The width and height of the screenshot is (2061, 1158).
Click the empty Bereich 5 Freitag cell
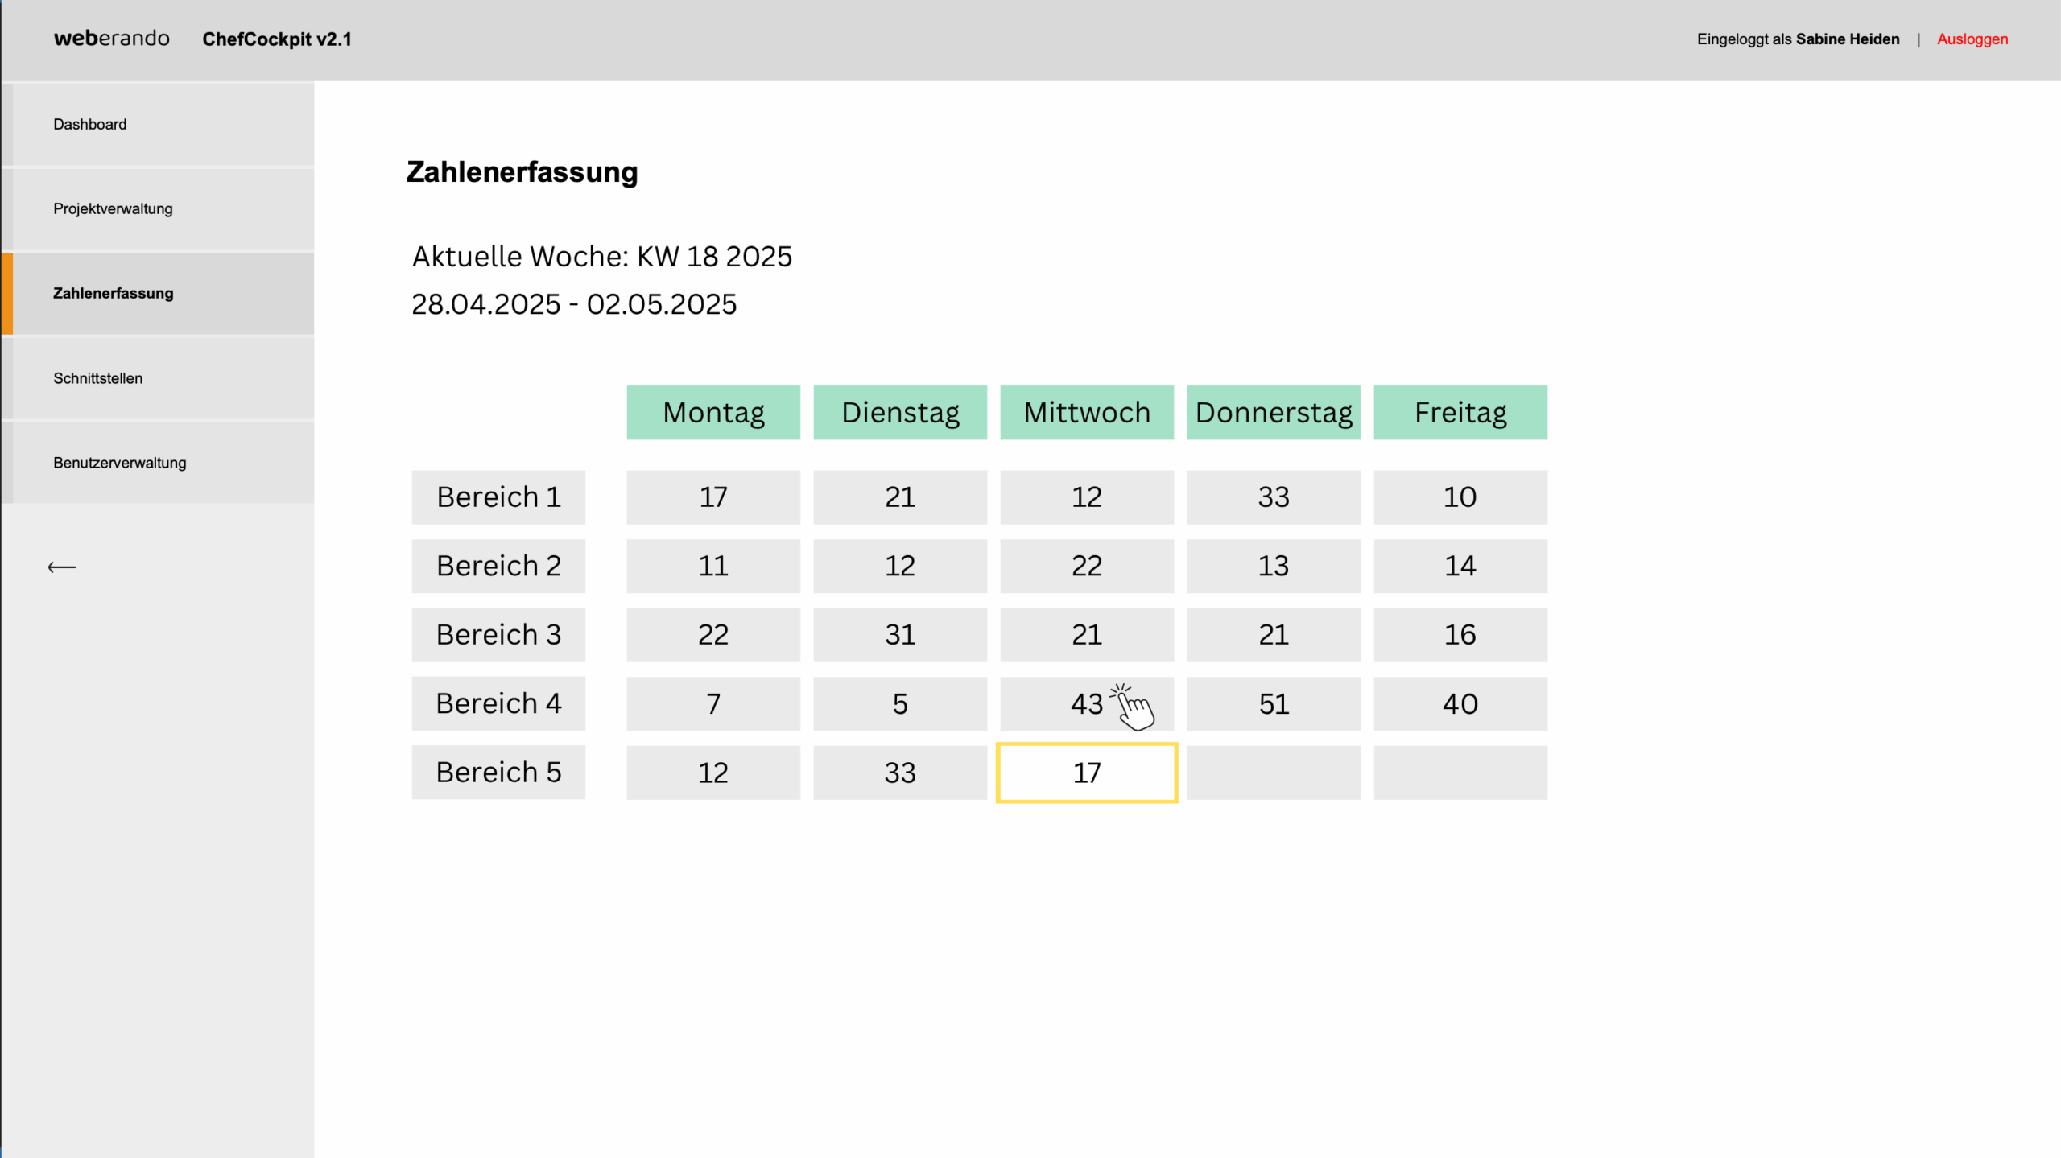(x=1460, y=773)
